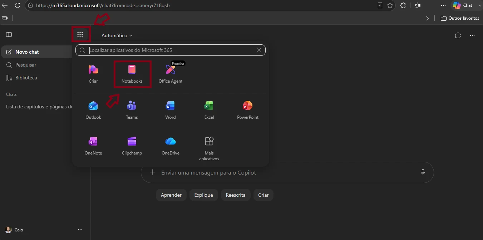483x240 pixels.
Task: Open Caio account options ellipsis
Action: click(x=80, y=230)
